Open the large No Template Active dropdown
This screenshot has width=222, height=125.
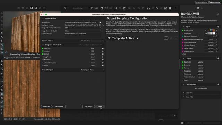[x=123, y=38]
